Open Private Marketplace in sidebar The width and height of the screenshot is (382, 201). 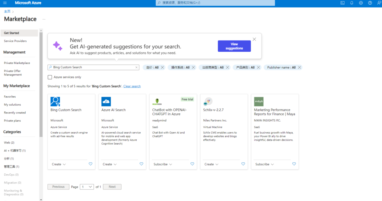[x=17, y=63]
